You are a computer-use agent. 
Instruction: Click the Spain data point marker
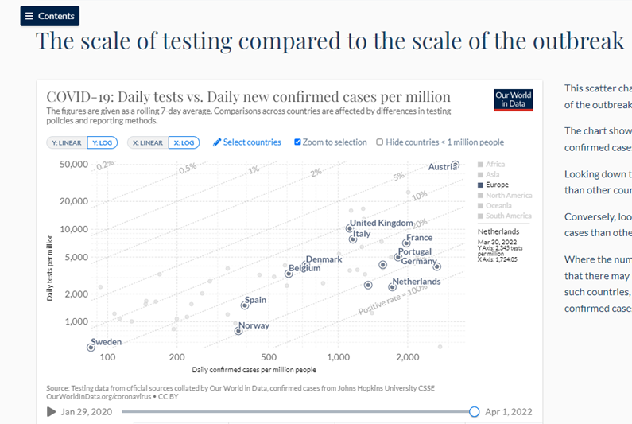point(246,305)
